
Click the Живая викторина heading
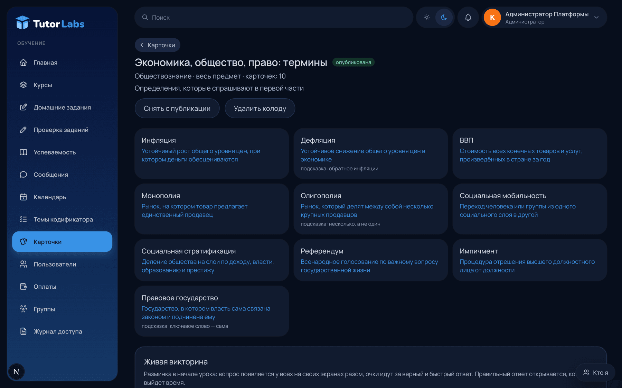[x=176, y=362]
